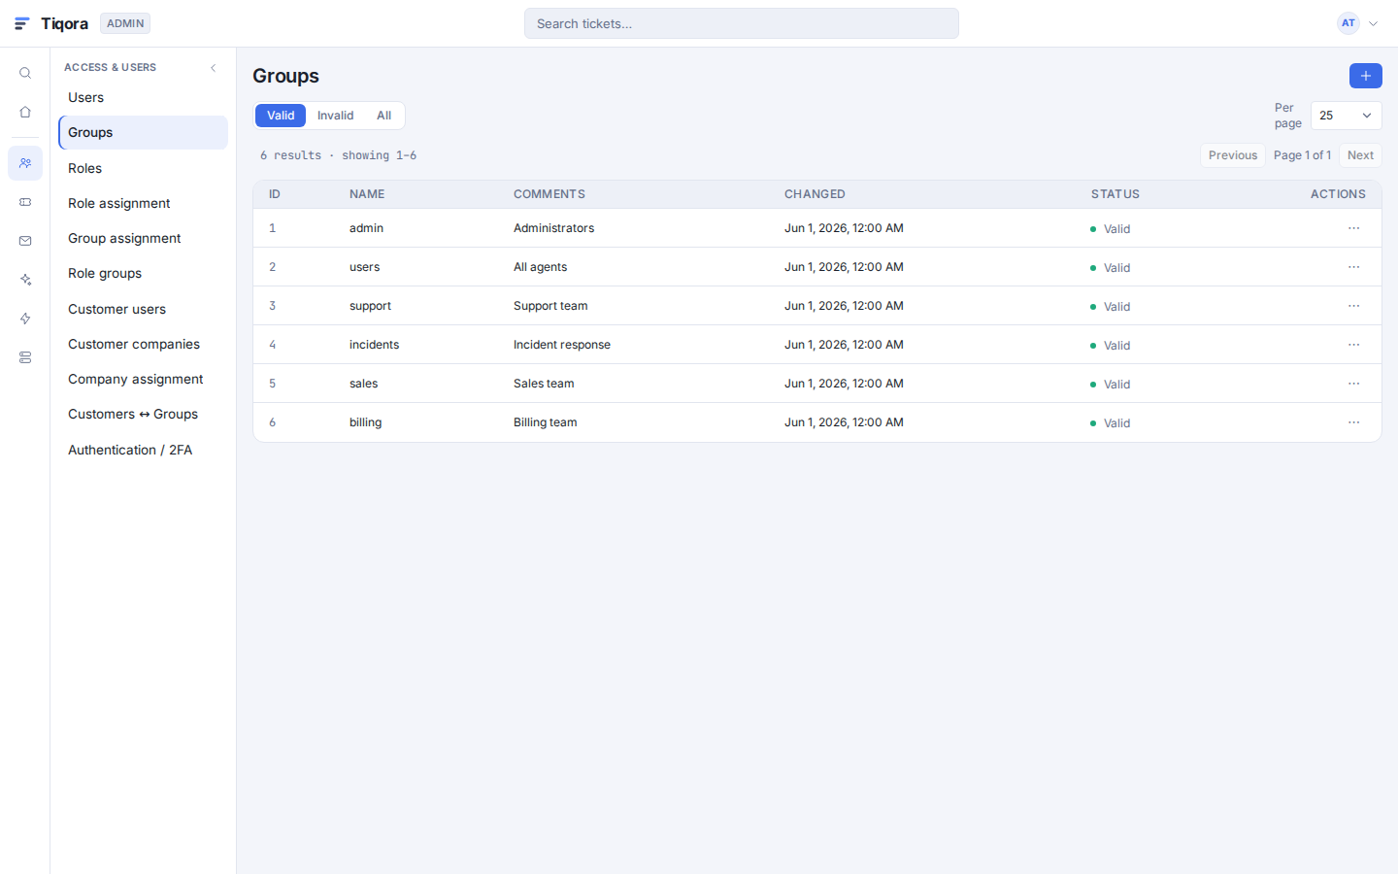The image size is (1398, 874).
Task: Click the admin group name
Action: click(x=366, y=228)
